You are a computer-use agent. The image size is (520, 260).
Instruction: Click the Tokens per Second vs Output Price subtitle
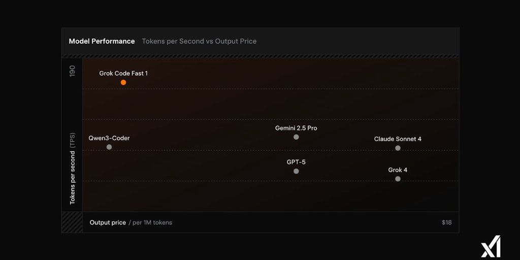[x=199, y=41]
